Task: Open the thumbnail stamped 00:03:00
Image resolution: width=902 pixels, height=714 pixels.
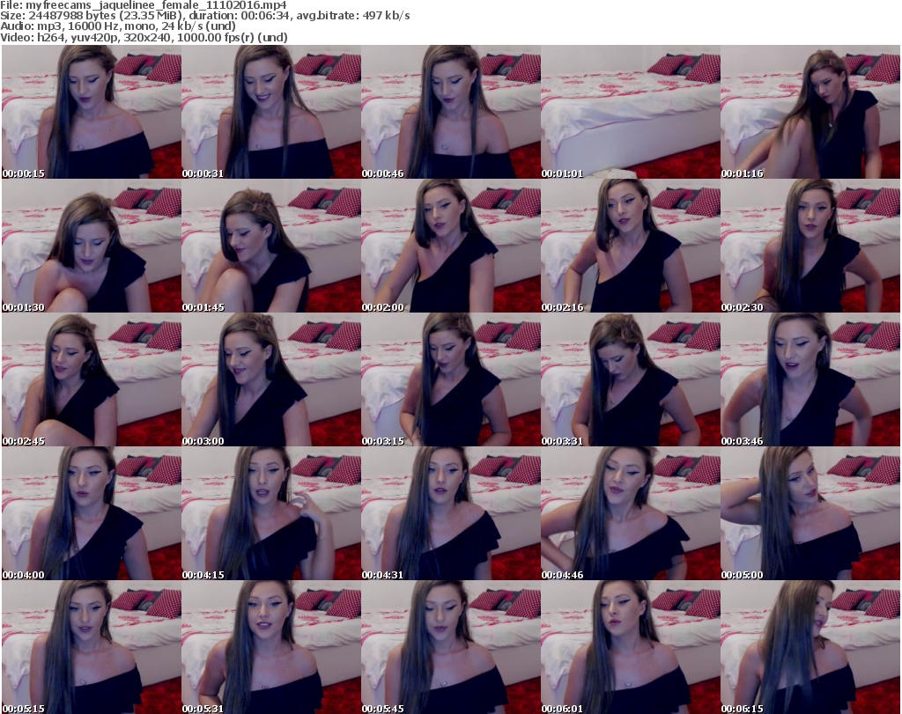Action: click(x=271, y=379)
